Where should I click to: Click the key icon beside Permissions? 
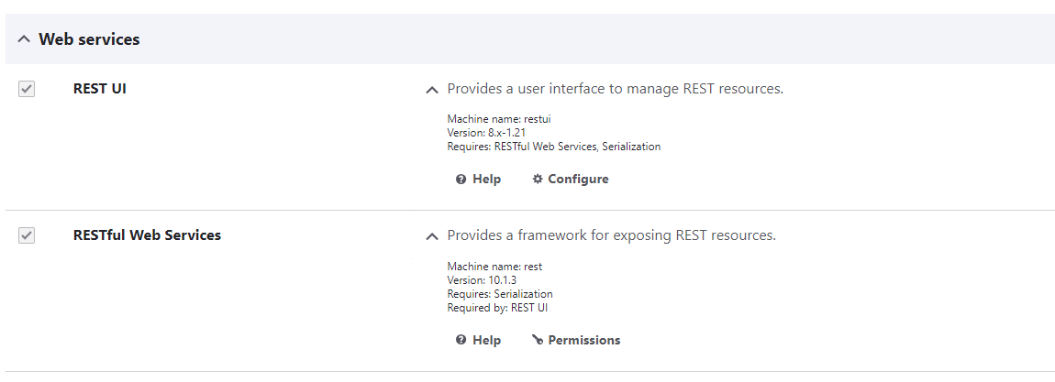point(537,341)
